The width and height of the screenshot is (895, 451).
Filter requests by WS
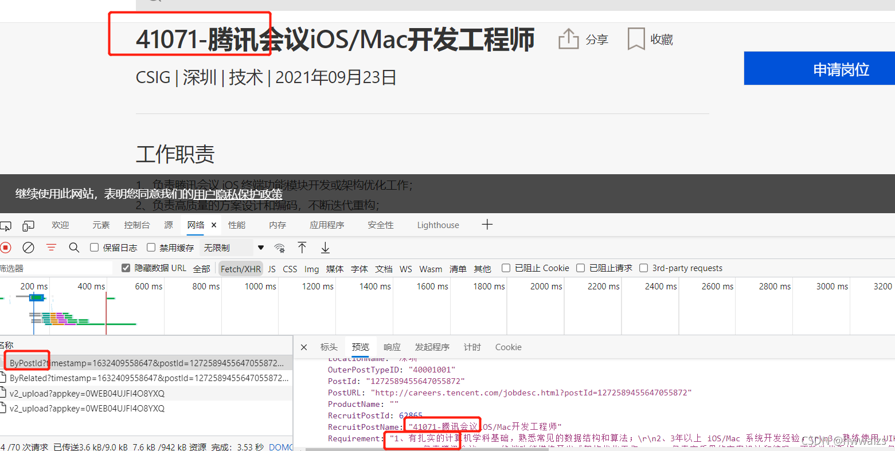[406, 269]
